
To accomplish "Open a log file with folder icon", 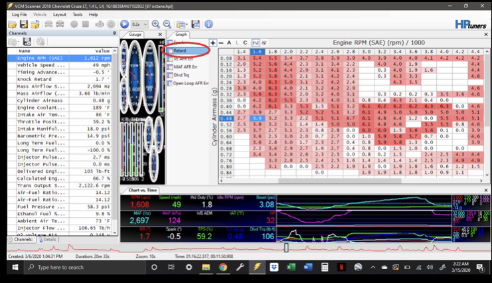I will coord(13,24).
